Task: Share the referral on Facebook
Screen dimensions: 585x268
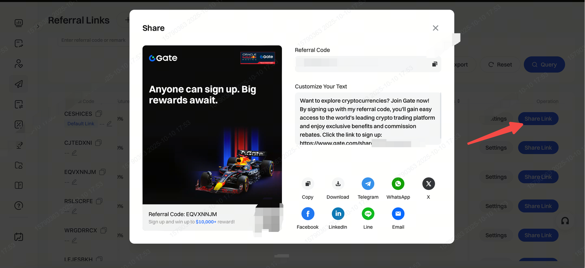Action: (x=308, y=213)
